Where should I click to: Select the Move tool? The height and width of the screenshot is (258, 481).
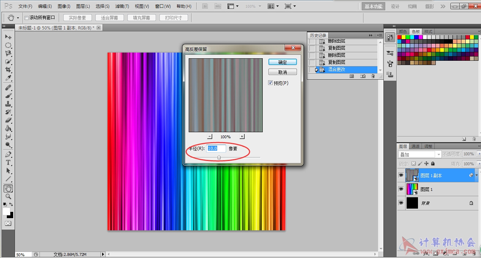8,37
